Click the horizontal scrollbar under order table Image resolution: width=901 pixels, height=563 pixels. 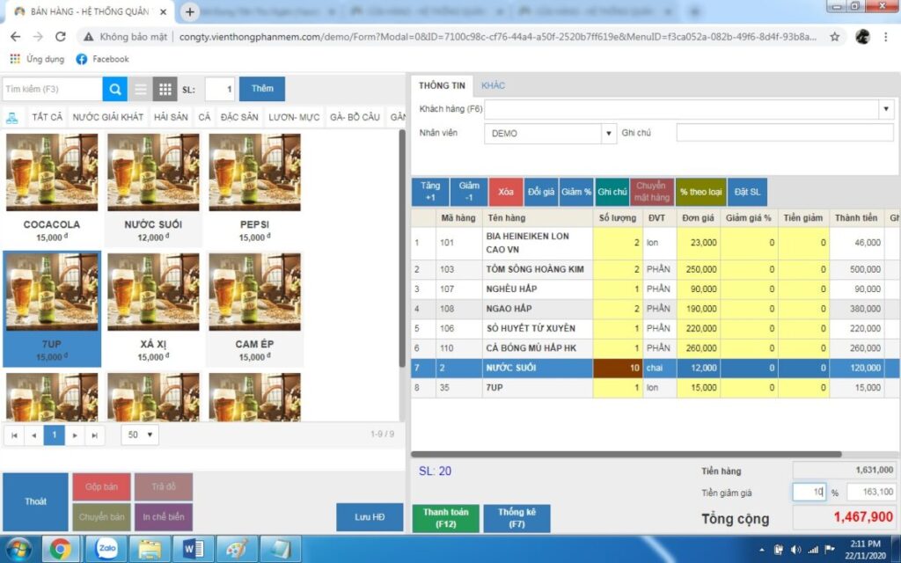click(626, 455)
